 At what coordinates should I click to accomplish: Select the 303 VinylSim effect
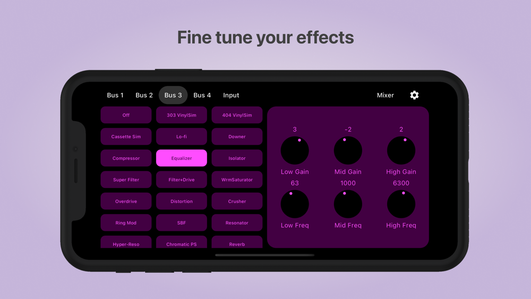pyautogui.click(x=182, y=115)
